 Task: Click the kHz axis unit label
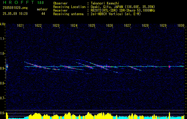click(3, 24)
